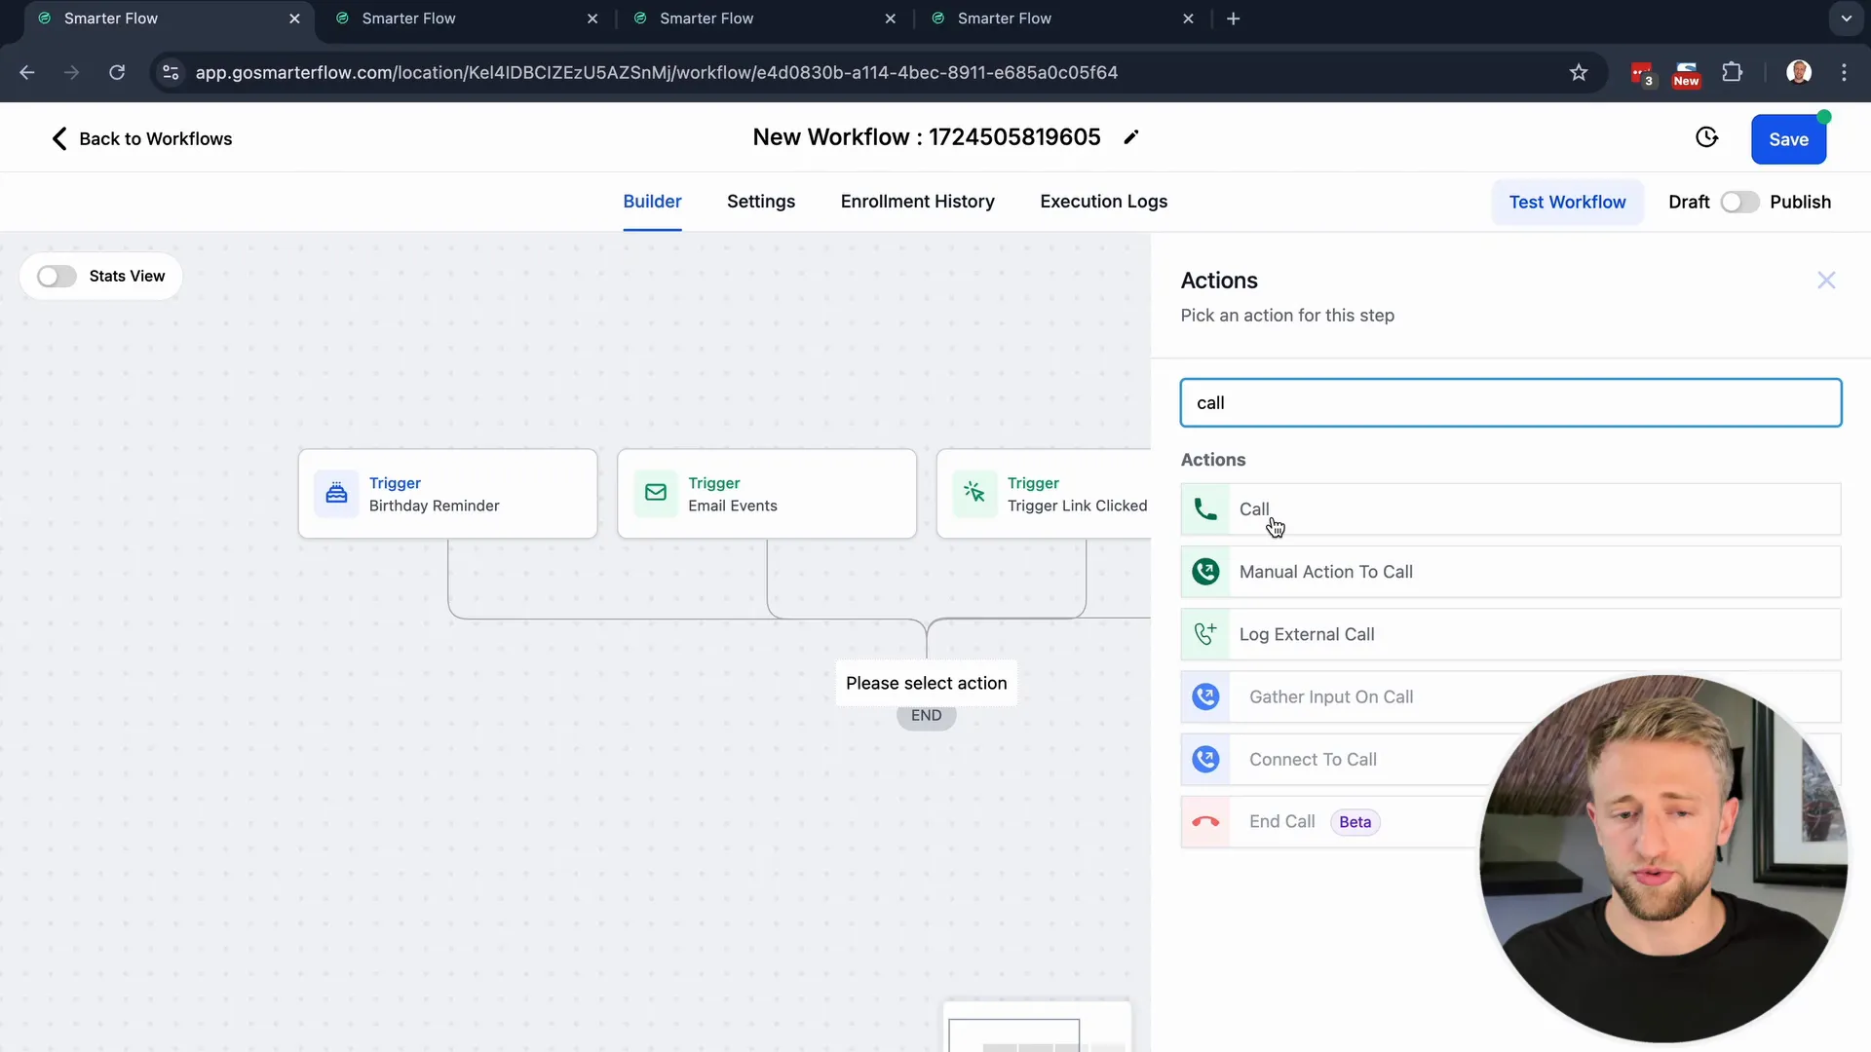The image size is (1871, 1052).
Task: Click the Birthday Reminder cake icon
Action: [x=336, y=493]
